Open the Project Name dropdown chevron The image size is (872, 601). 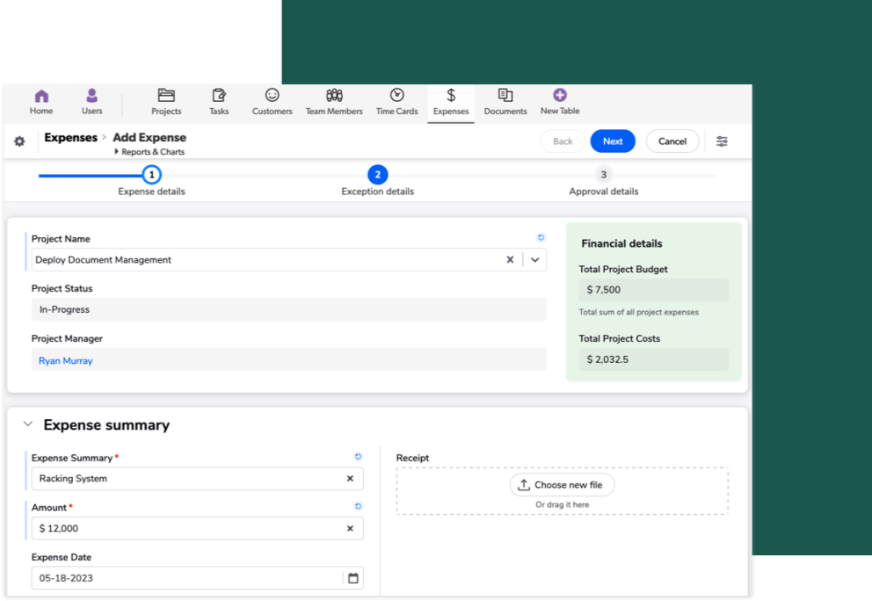[534, 259]
